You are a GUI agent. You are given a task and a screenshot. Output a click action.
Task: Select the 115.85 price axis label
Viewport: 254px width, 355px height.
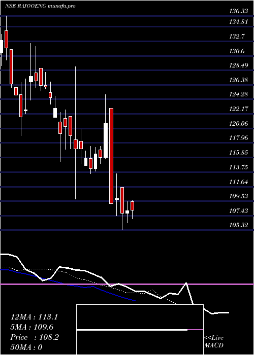(x=238, y=153)
